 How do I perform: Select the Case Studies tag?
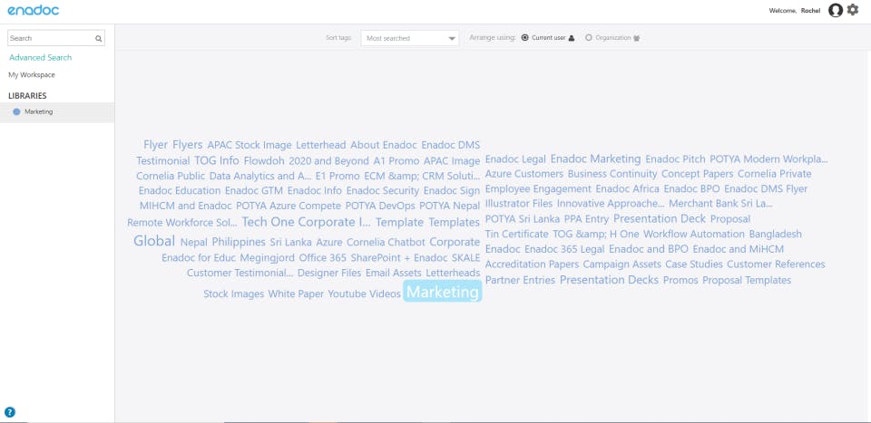tap(694, 264)
